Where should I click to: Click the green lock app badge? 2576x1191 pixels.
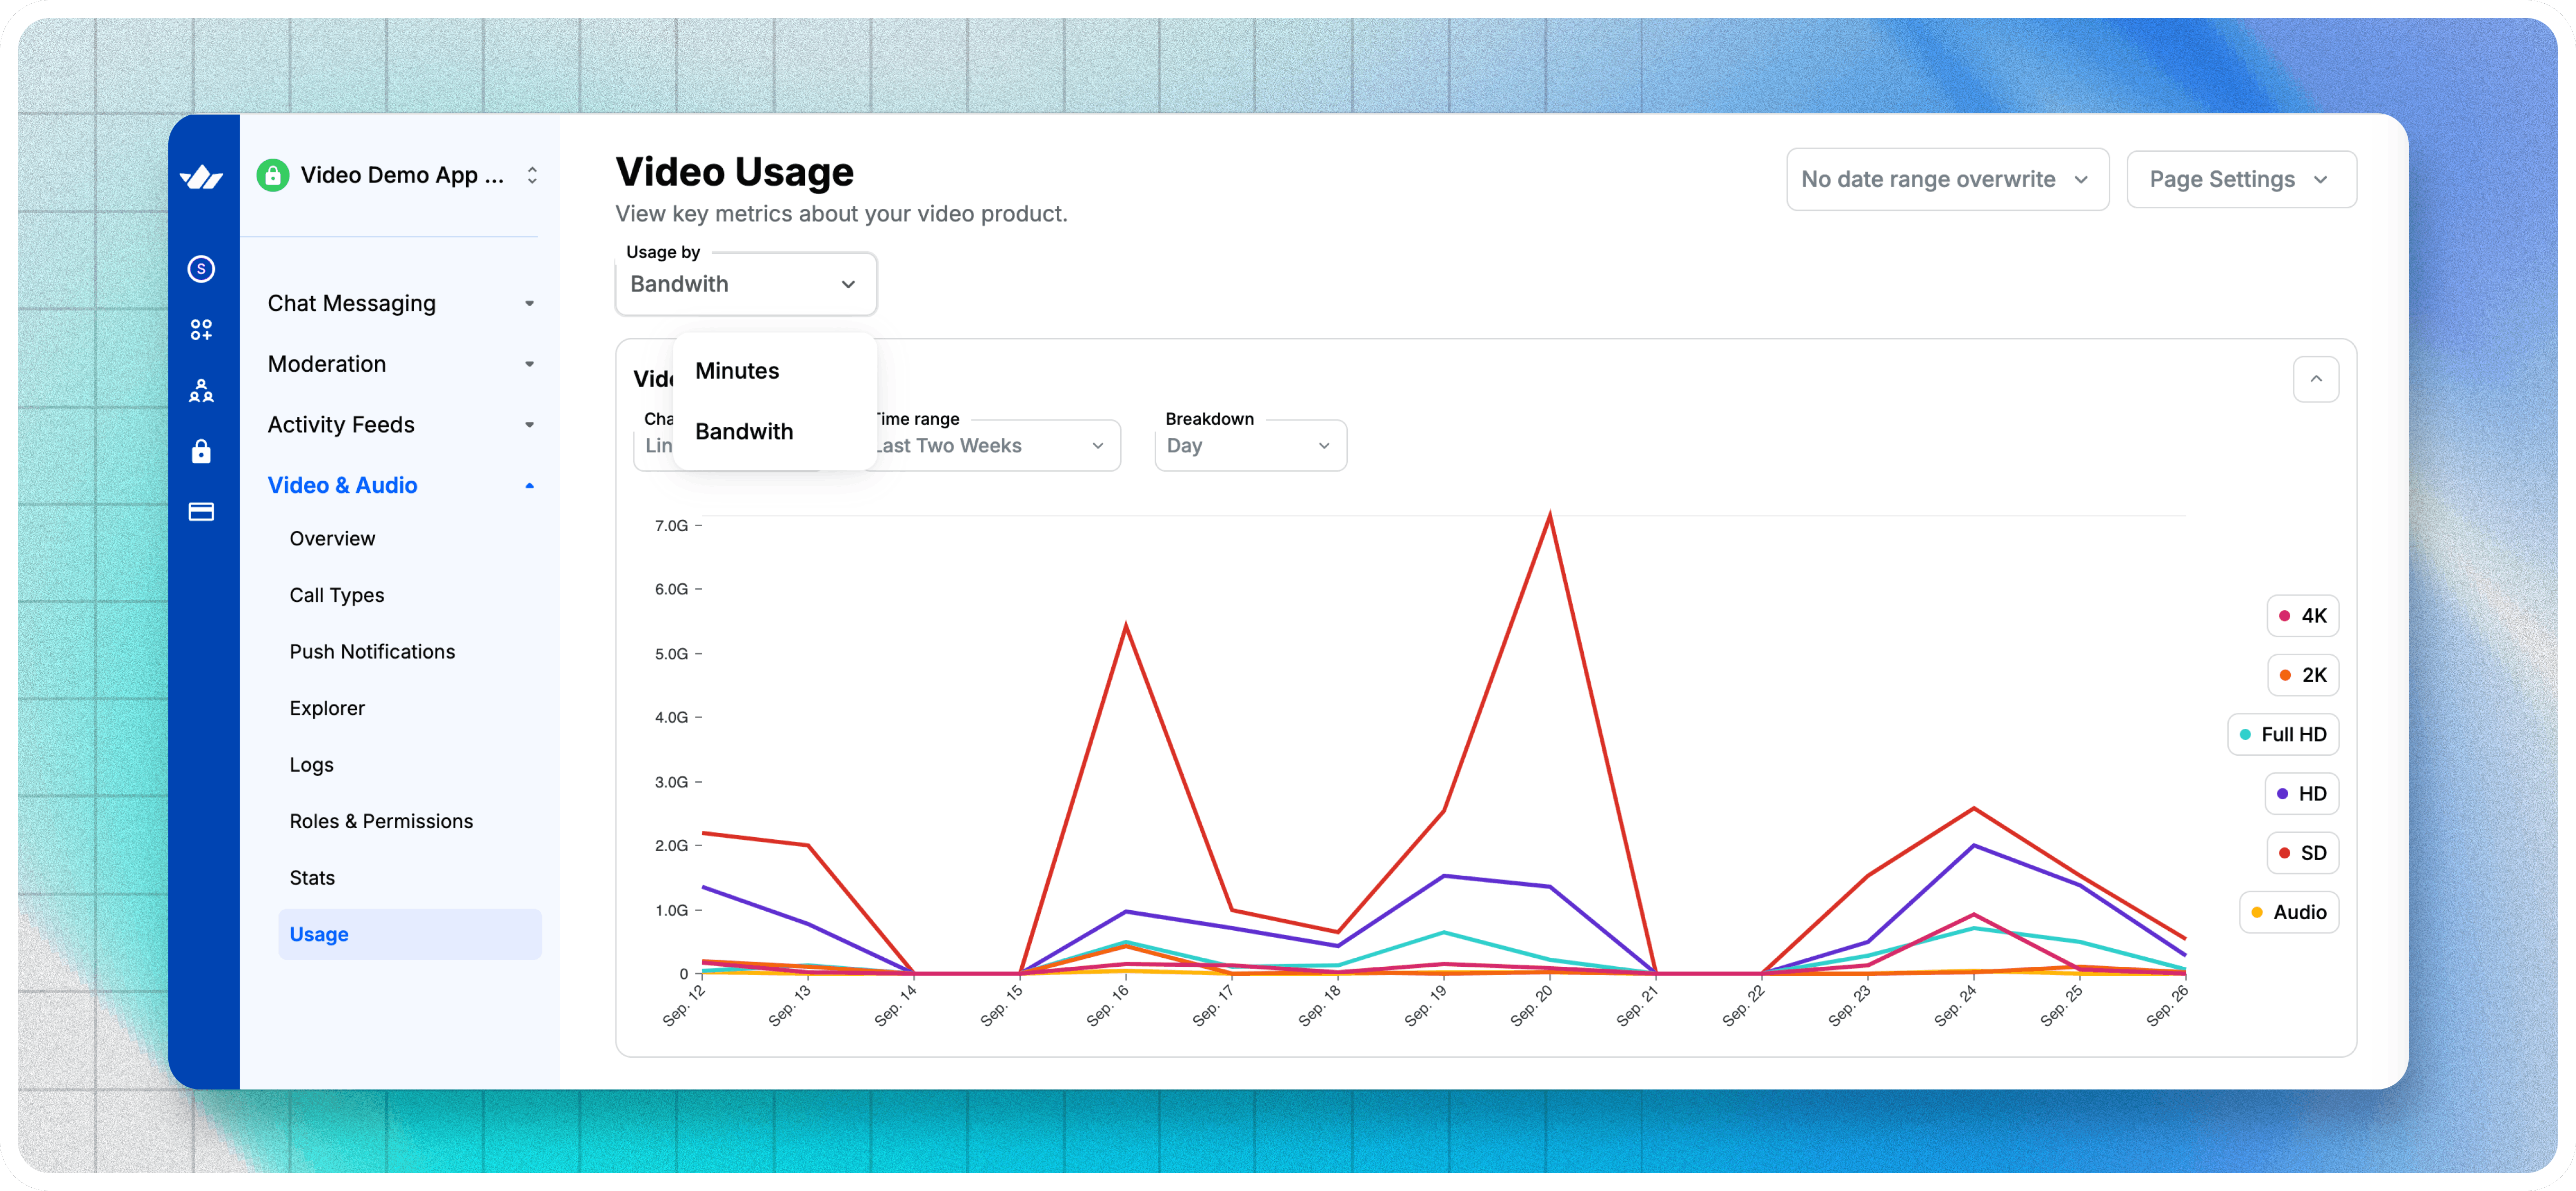click(x=273, y=176)
